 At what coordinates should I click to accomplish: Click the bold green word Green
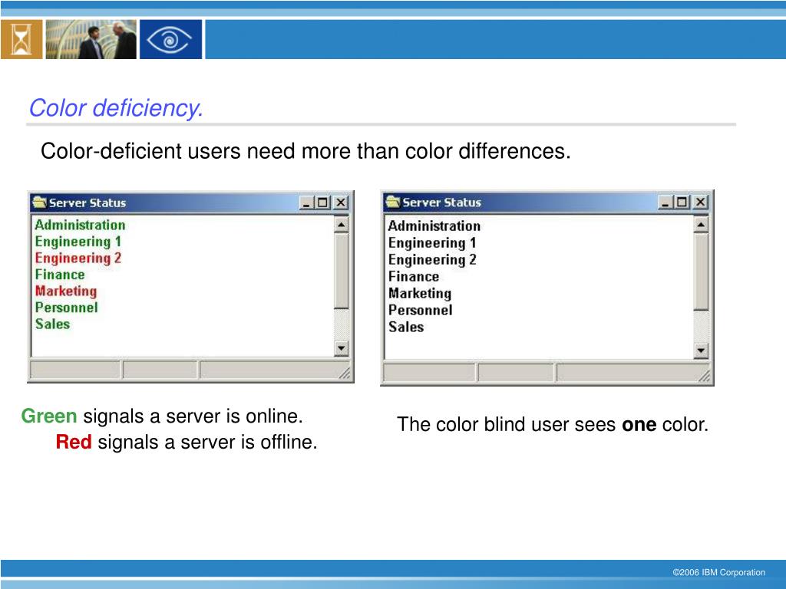[x=48, y=416]
